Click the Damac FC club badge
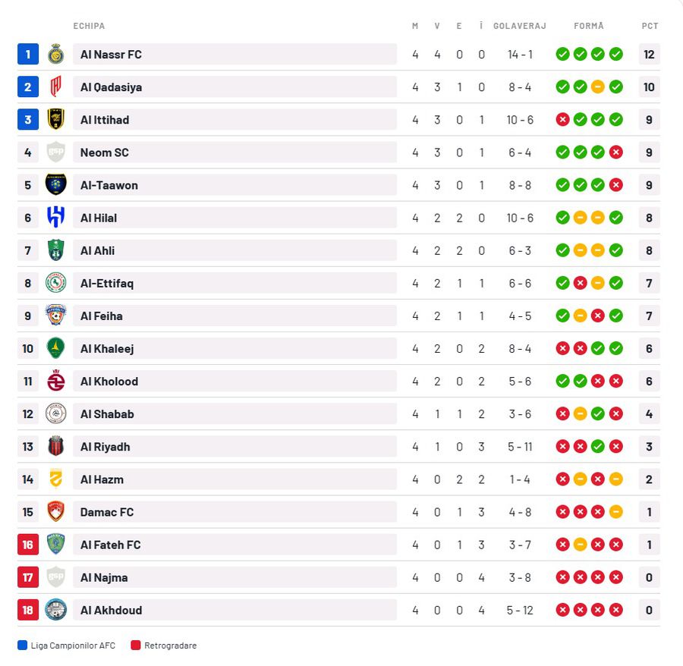The height and width of the screenshot is (666, 683). pos(55,511)
